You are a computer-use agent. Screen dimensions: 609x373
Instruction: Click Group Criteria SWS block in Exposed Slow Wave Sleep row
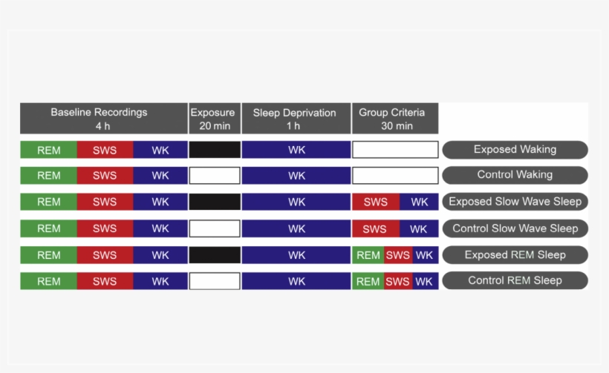[376, 202]
